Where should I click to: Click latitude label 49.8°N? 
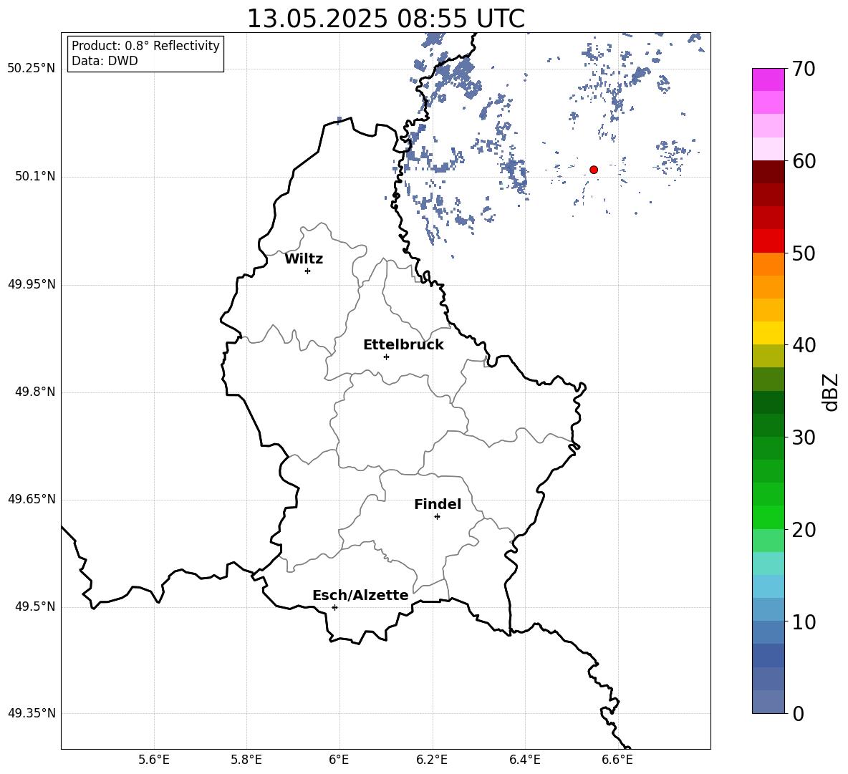(35, 392)
